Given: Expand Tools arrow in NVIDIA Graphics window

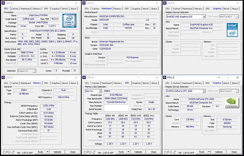Looking at the screenshot, I should pyautogui.click(x=209, y=152).
